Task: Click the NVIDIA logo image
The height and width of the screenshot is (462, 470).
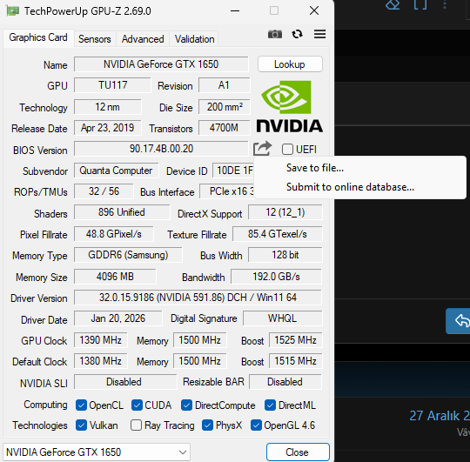Action: coord(289,106)
